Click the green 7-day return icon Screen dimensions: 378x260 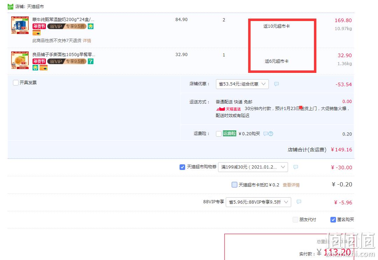[91, 61]
